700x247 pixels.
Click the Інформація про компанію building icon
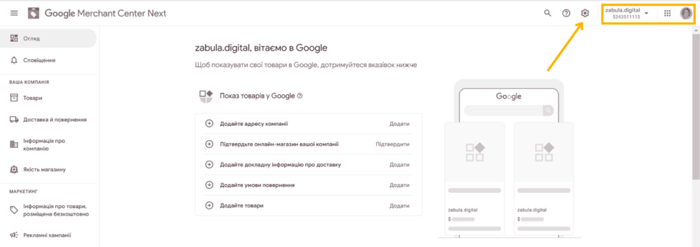[x=14, y=144]
